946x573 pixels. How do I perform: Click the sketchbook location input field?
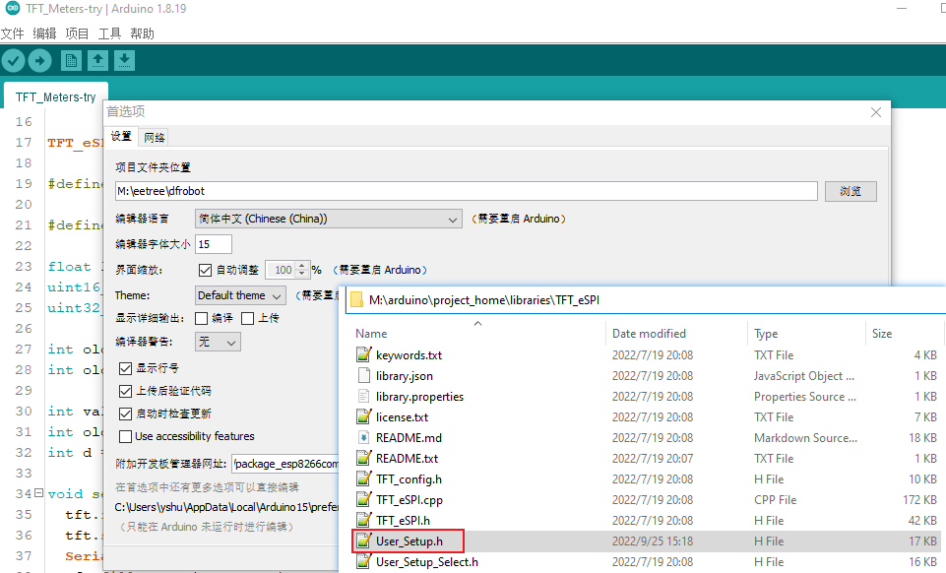(x=467, y=191)
